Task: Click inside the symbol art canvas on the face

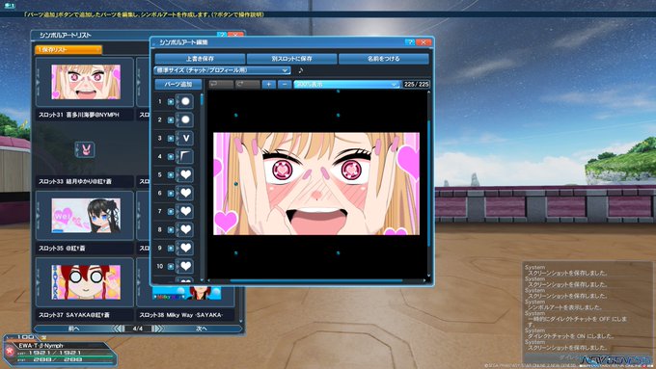Action: 316,184
